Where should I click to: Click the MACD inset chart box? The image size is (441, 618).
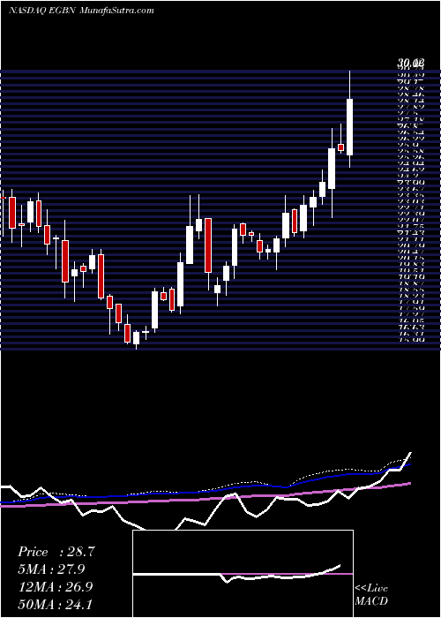tap(243, 574)
